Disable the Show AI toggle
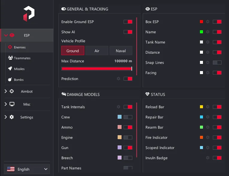This screenshot has height=176, width=229. pos(128,32)
